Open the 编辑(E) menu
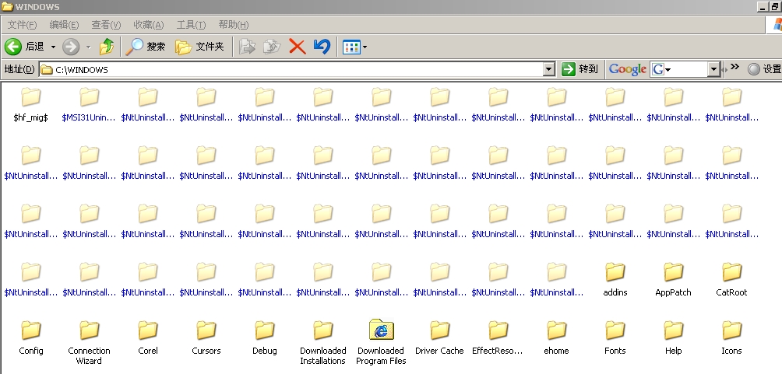Screen dimensions: 782x374 64,24
